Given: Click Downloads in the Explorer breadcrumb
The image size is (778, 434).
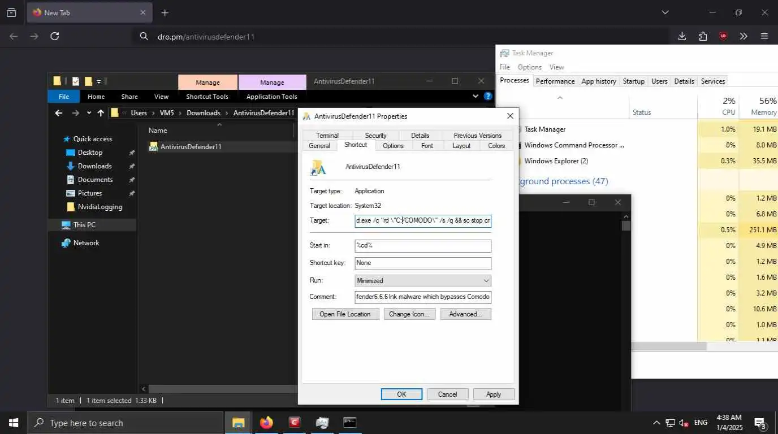Looking at the screenshot, I should point(204,113).
